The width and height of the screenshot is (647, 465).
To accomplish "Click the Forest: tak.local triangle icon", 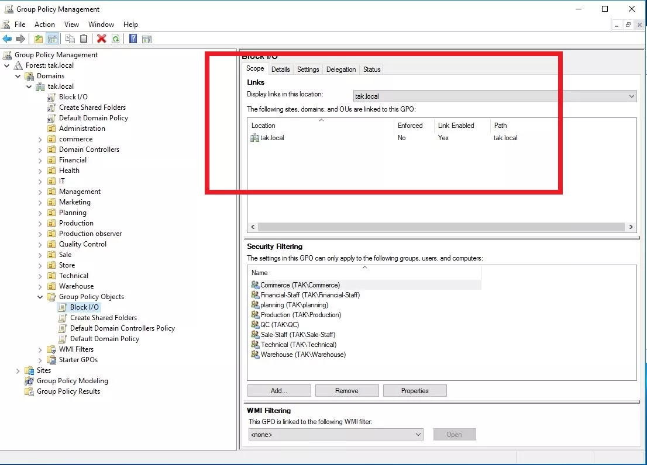I will pos(18,65).
